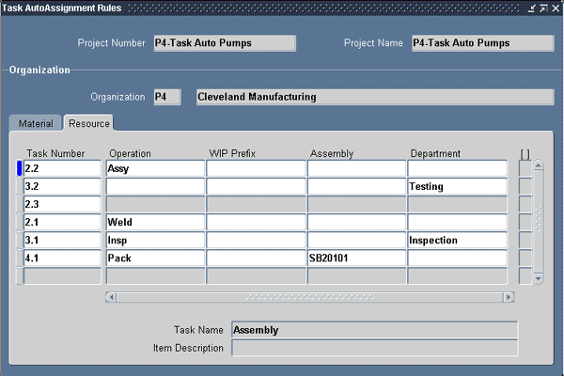Viewport: 564px width, 376px height.
Task: Click the descriptive flexfield box for row 4.1
Action: tap(525, 258)
